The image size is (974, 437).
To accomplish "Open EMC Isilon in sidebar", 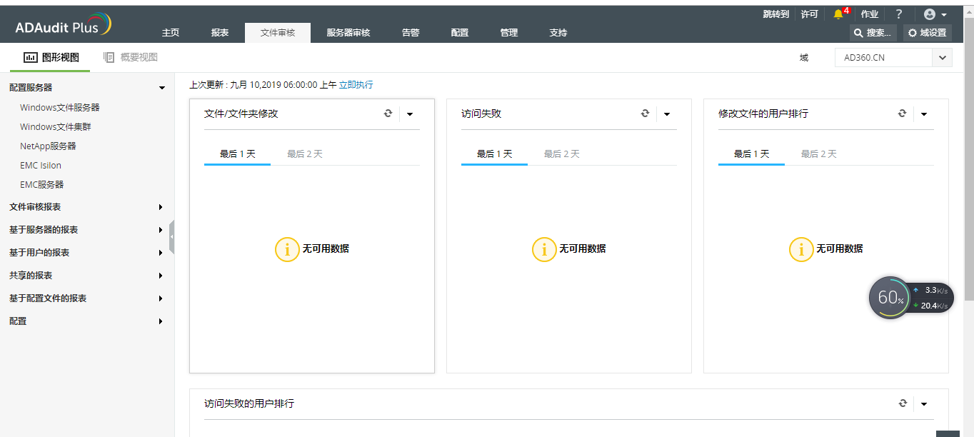I will click(x=41, y=166).
